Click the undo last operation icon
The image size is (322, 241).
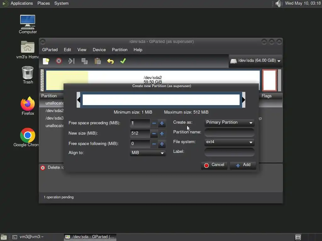click(110, 61)
